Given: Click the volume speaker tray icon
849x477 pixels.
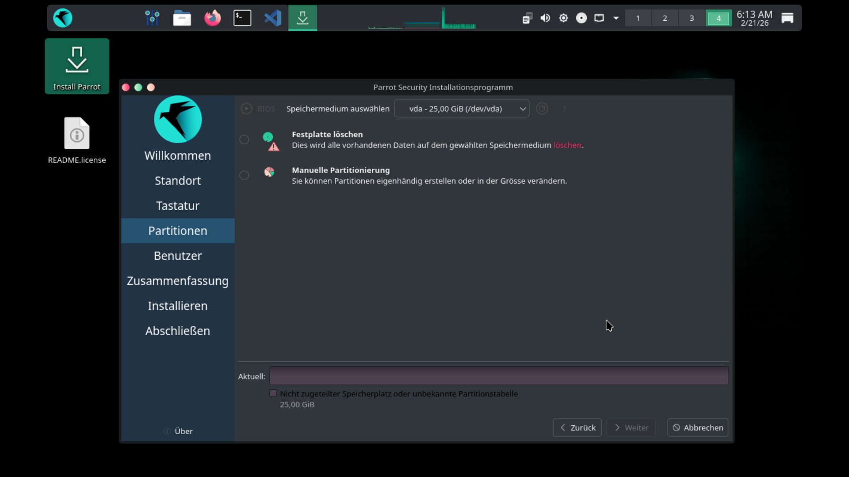Looking at the screenshot, I should 545,18.
